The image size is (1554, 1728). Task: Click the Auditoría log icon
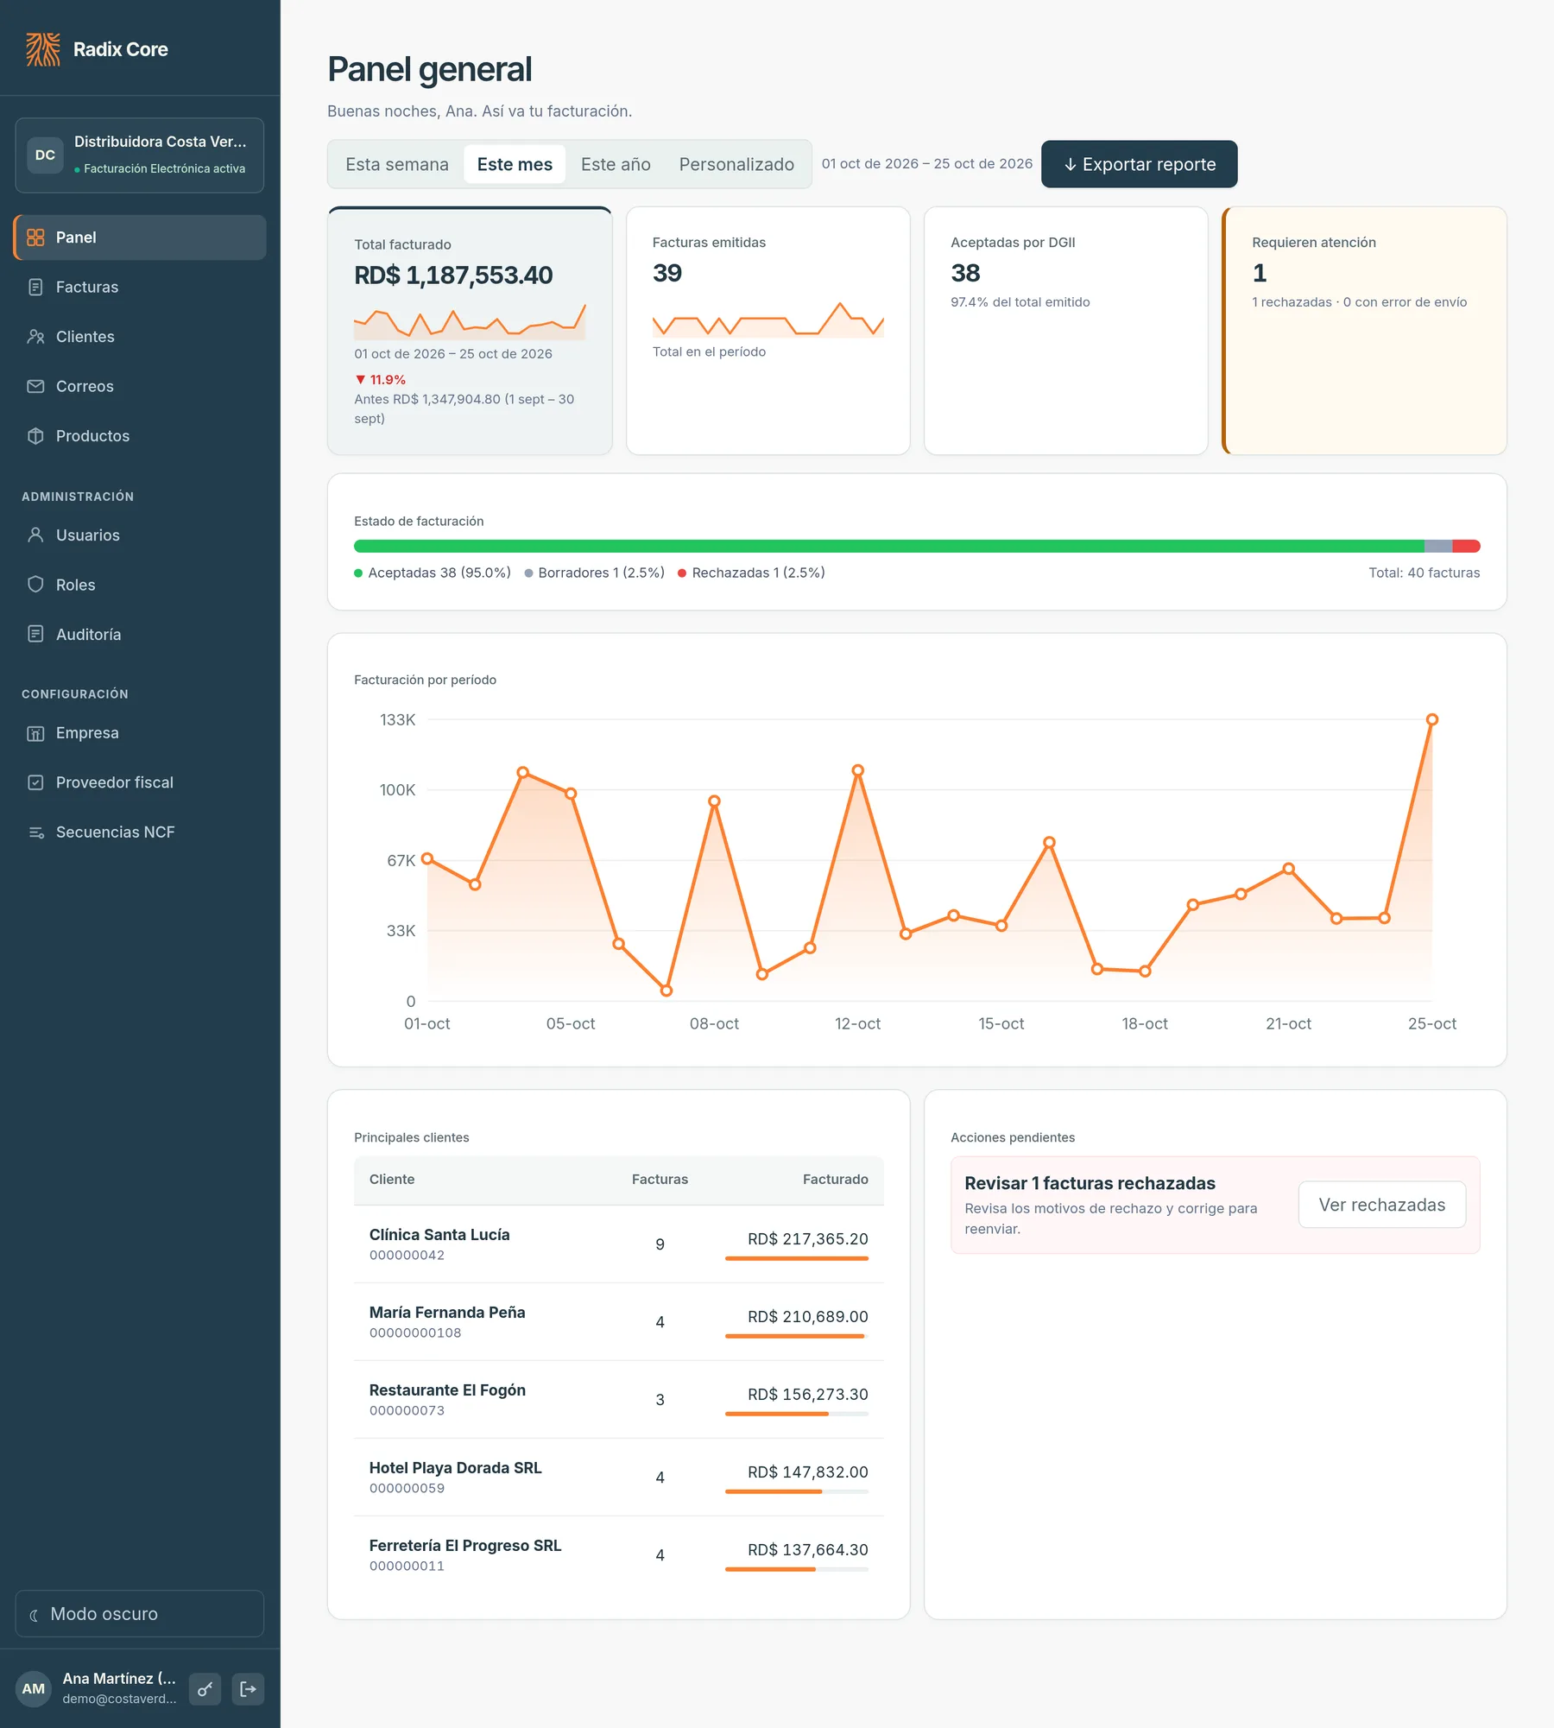tap(35, 635)
